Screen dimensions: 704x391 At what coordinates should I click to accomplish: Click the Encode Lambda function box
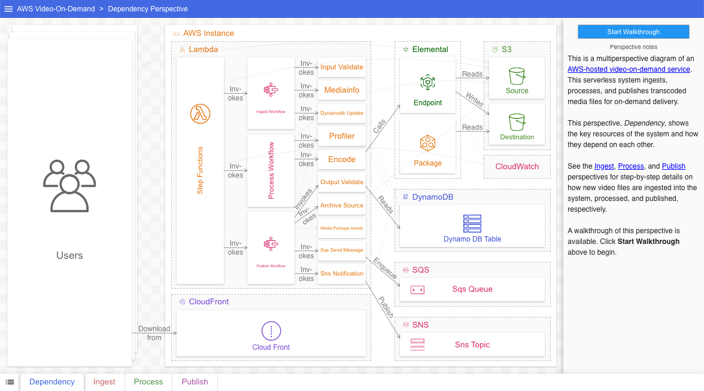pos(341,159)
